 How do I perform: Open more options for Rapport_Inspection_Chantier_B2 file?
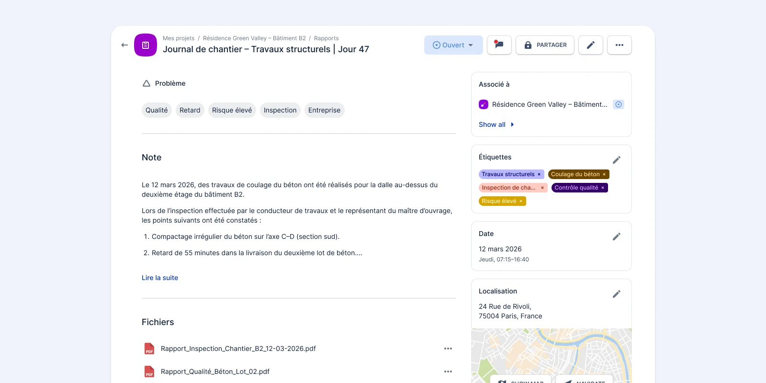[x=448, y=349]
